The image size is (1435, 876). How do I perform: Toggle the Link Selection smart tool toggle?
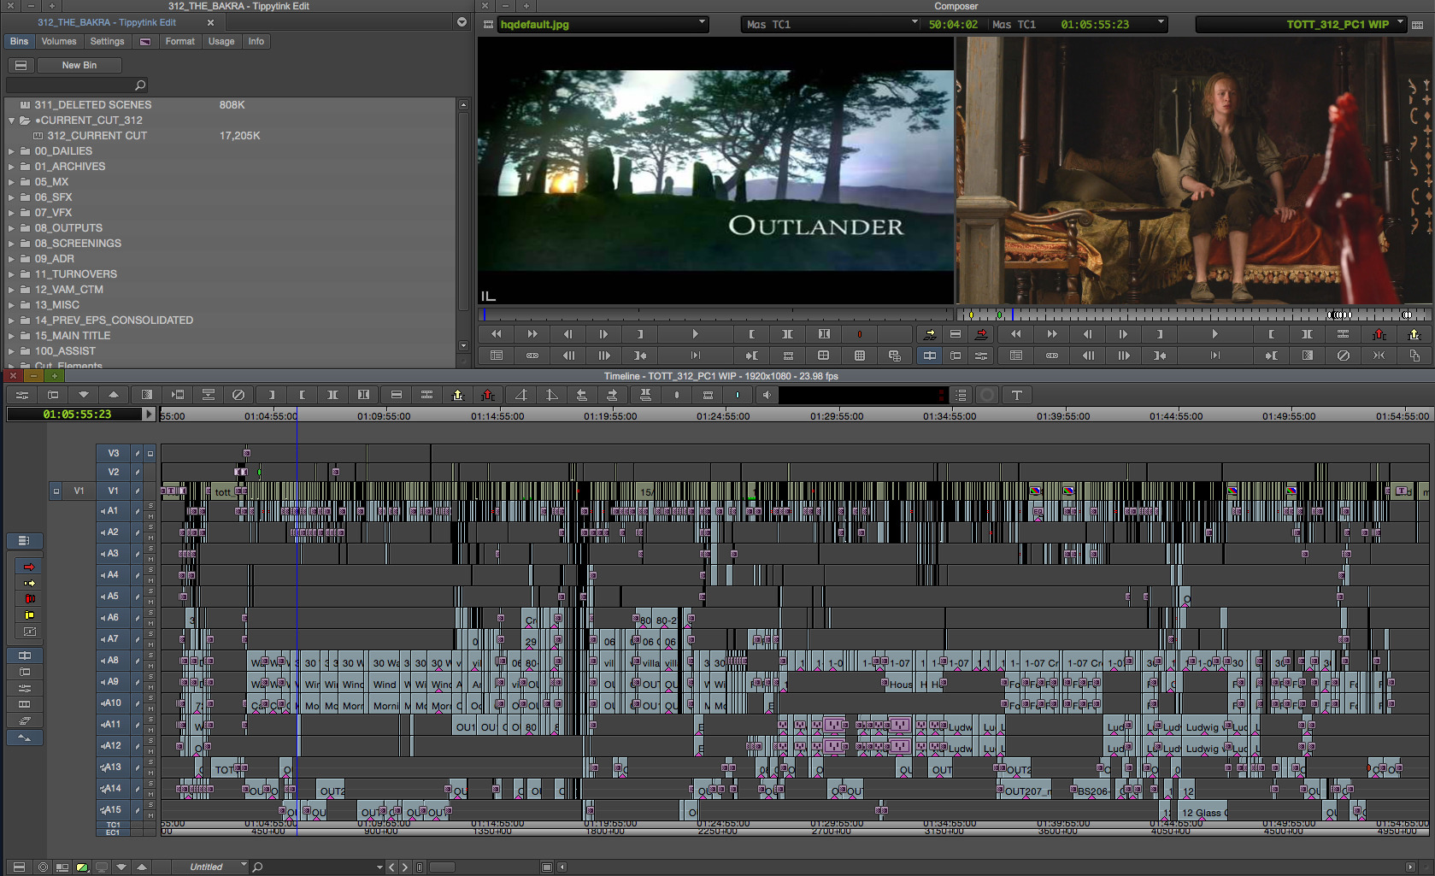(23, 540)
